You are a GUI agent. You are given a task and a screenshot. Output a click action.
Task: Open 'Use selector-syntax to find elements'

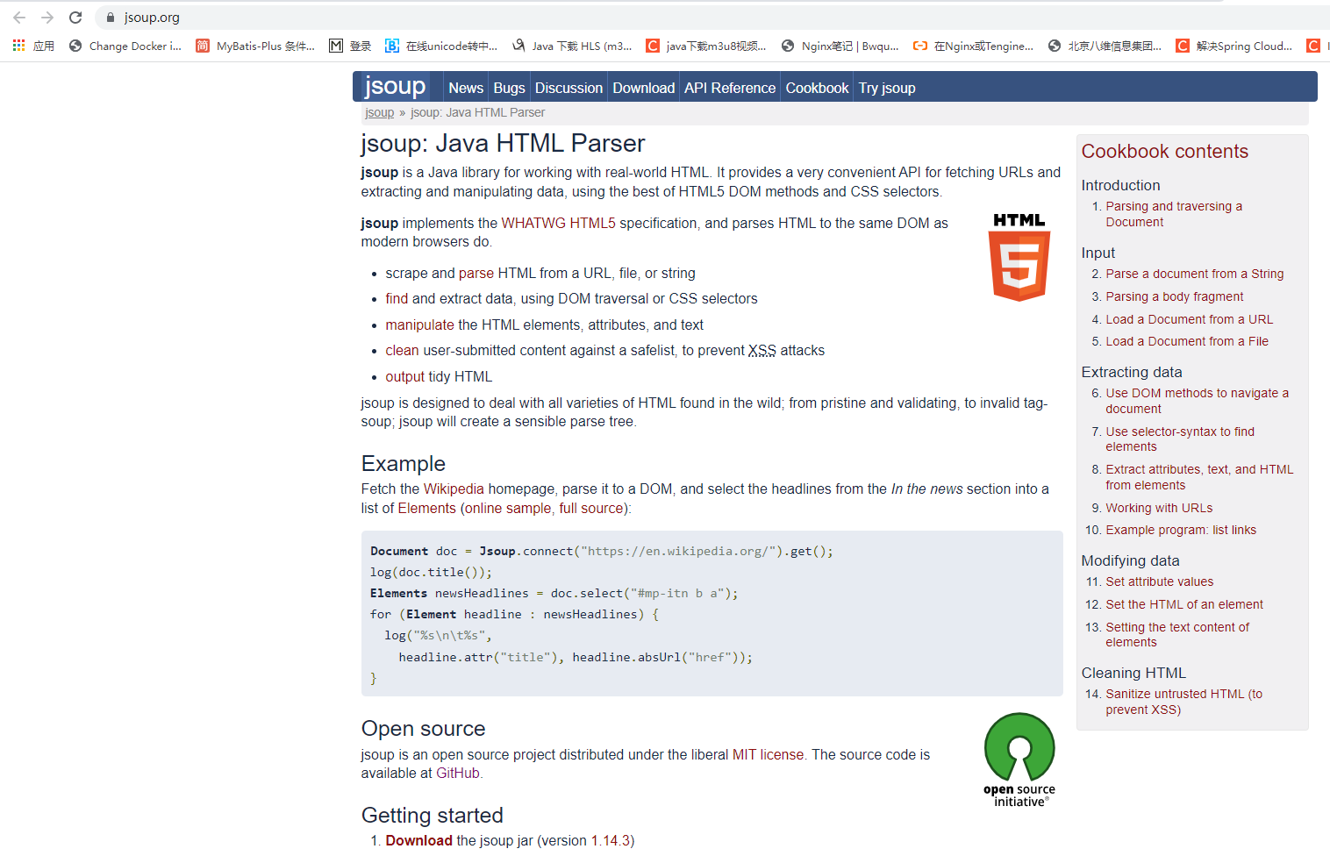(1180, 439)
